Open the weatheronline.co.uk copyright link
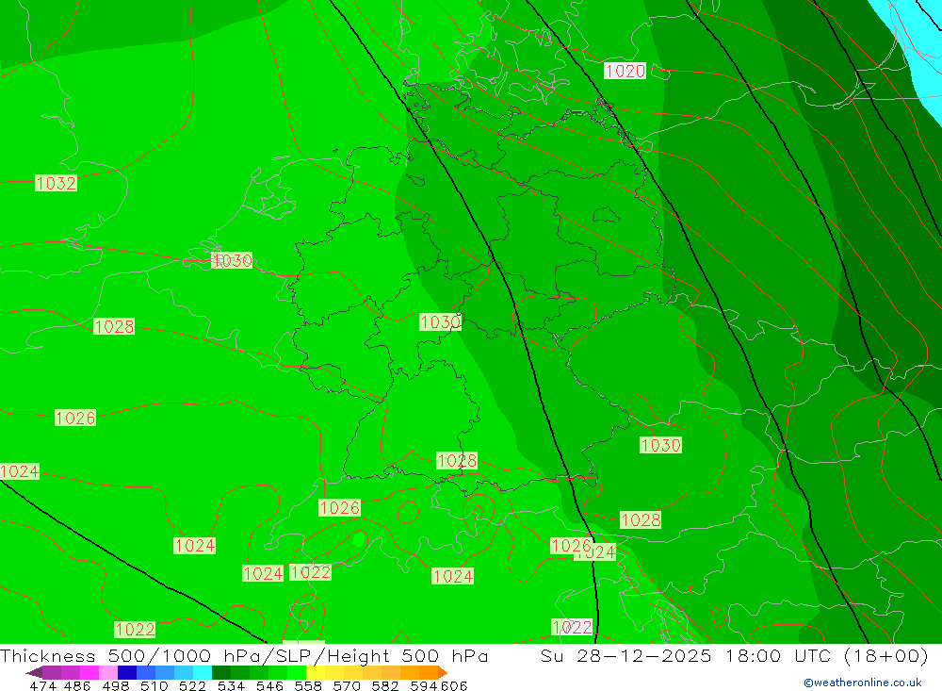The width and height of the screenshot is (942, 691). pos(863,683)
